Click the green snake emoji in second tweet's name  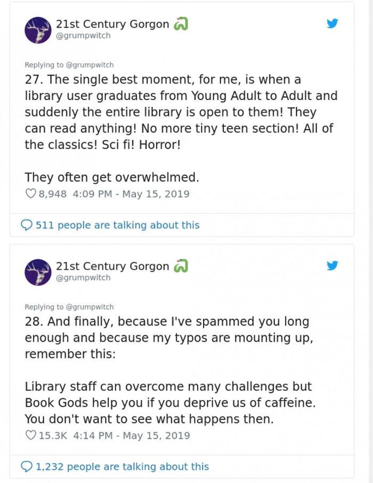pyautogui.click(x=181, y=266)
